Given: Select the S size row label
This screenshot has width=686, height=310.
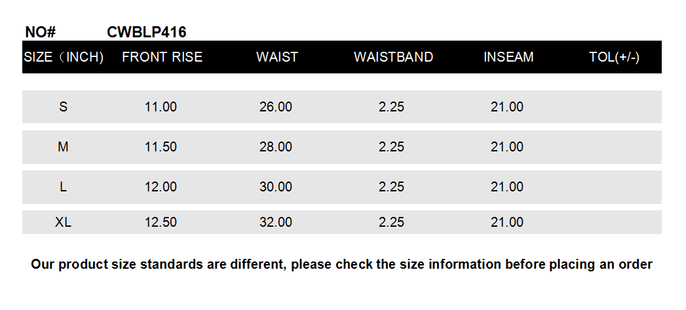Looking at the screenshot, I should coord(64,107).
